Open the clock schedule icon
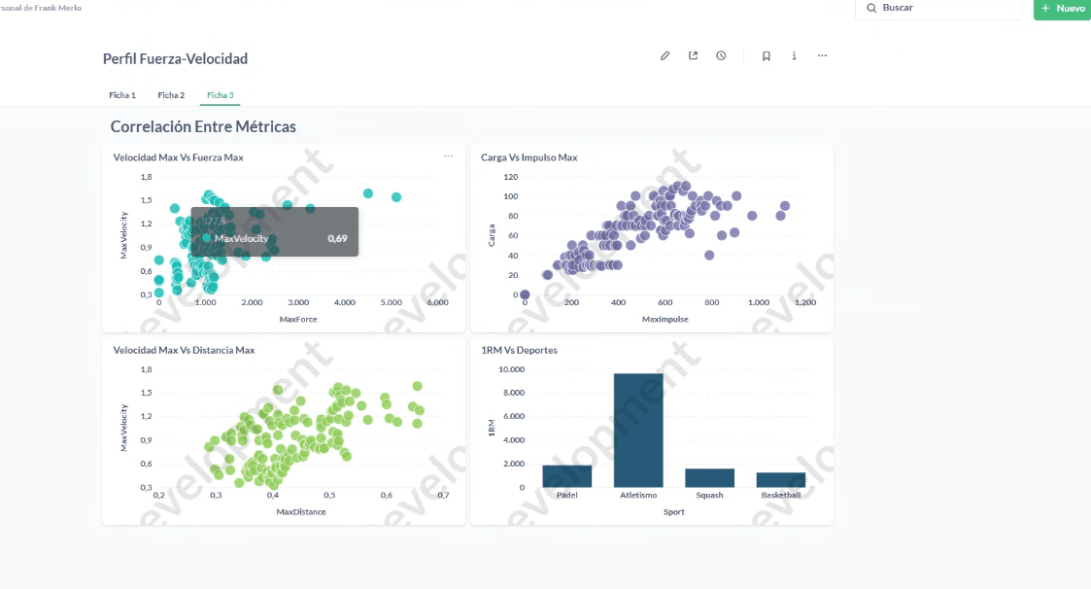 coord(721,56)
